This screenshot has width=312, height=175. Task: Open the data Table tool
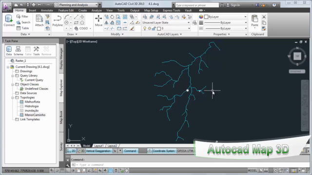coord(23,28)
